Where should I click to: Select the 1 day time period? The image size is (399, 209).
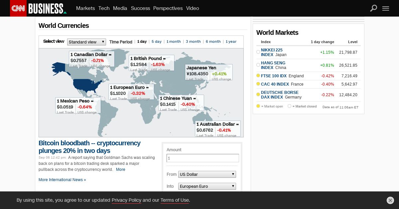pos(142,41)
